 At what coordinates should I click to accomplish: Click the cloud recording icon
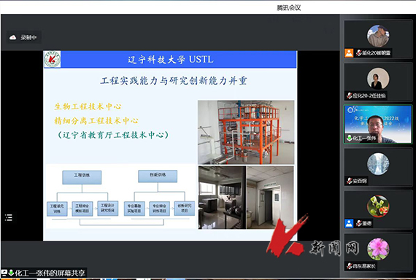coord(12,37)
